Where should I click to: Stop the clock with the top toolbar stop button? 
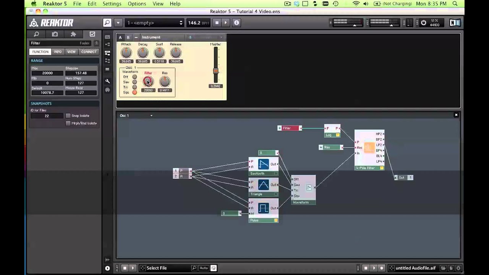[x=217, y=23]
